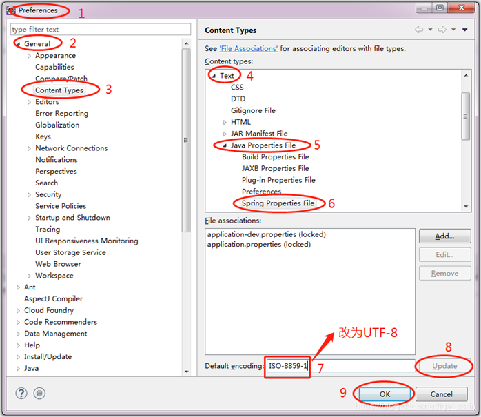The image size is (481, 417).
Task: Select Build Properties File content type
Action: click(276, 156)
